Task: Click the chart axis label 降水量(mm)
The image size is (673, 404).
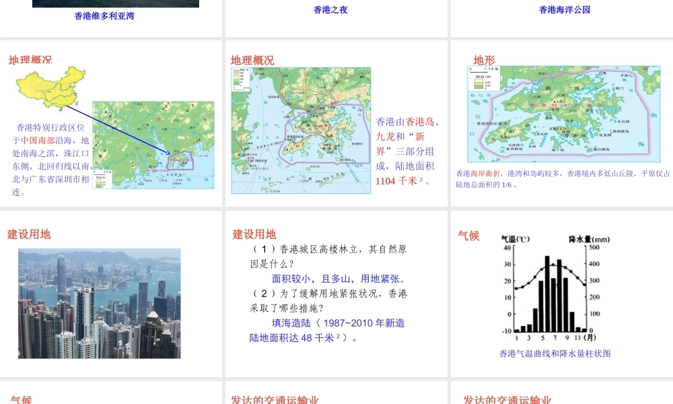Action: pos(590,239)
